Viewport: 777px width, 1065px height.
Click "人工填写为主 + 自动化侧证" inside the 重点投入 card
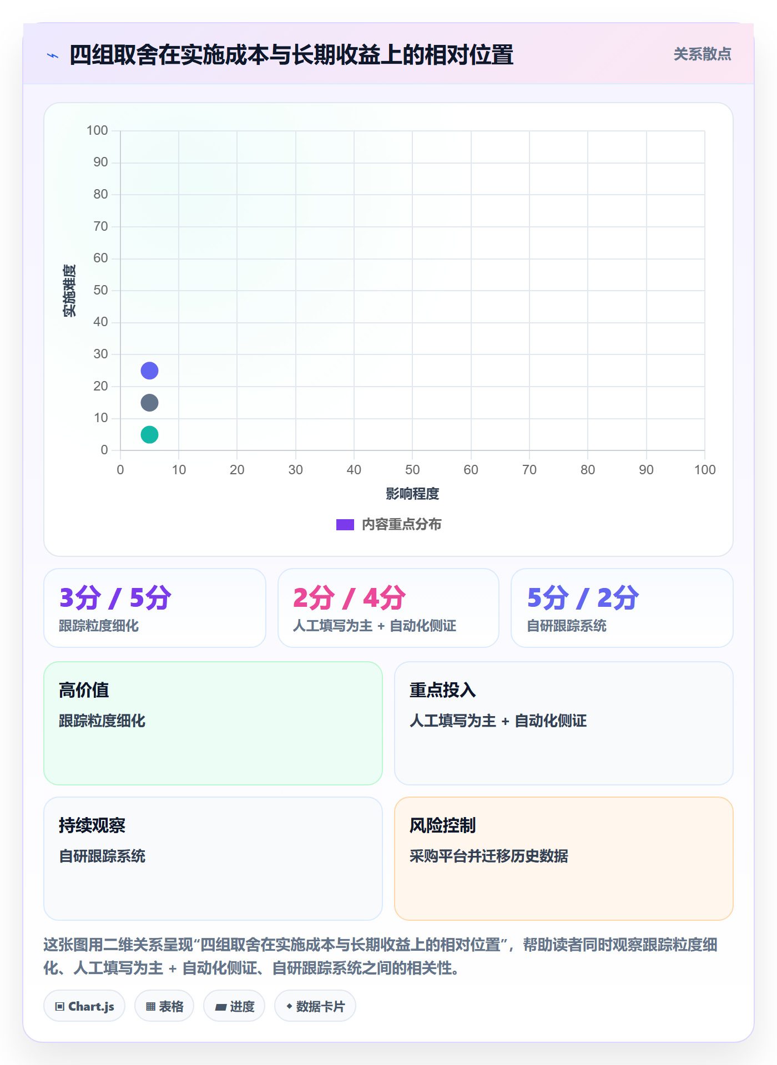[498, 721]
